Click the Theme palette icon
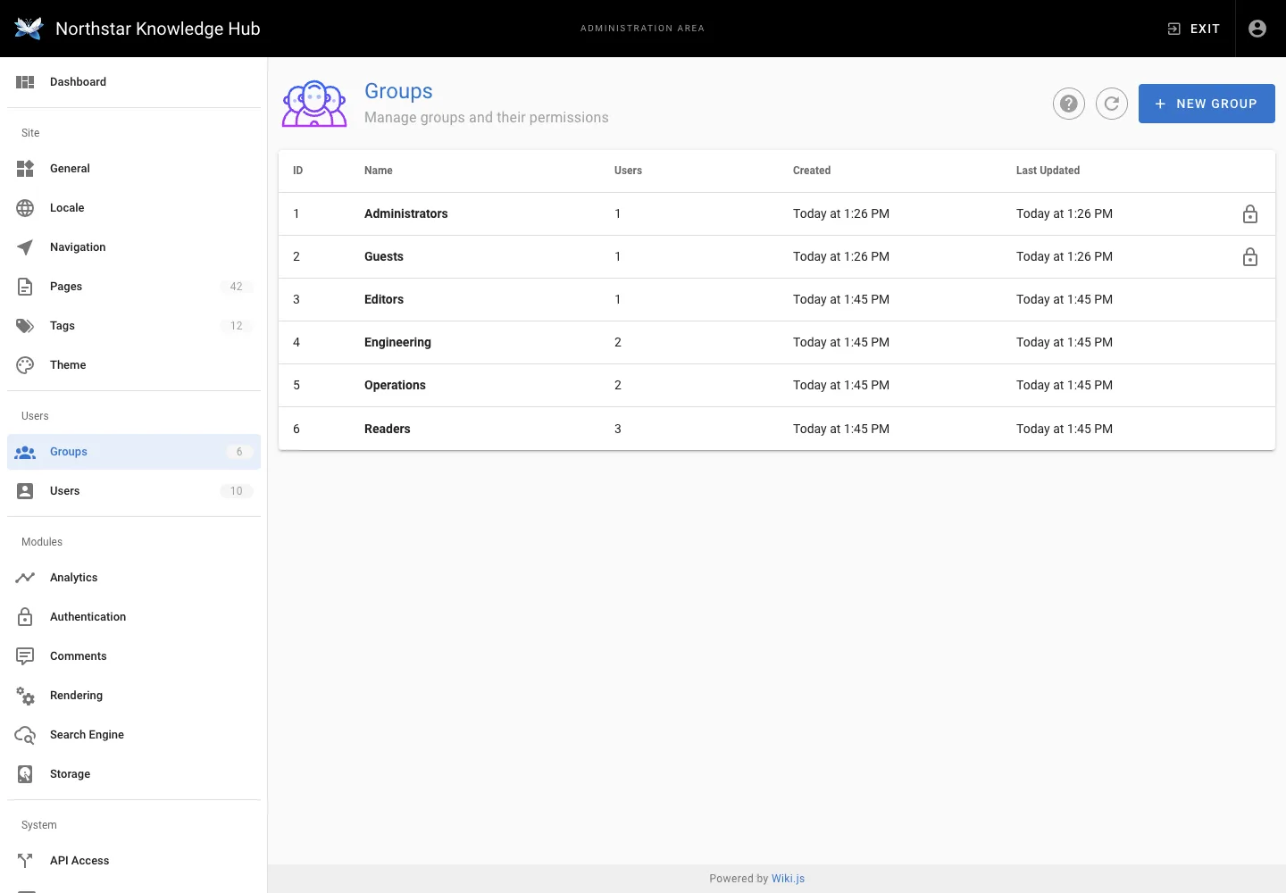 25,365
